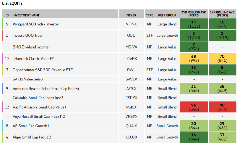
Task: Click ID 9 in the American Beacon row
Action: tap(7, 89)
